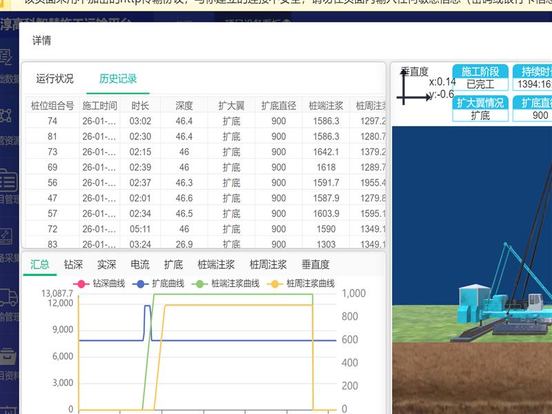This screenshot has width=552, height=414.
Task: Hide the 桩周注浆曲线 chart series
Action: (302, 284)
